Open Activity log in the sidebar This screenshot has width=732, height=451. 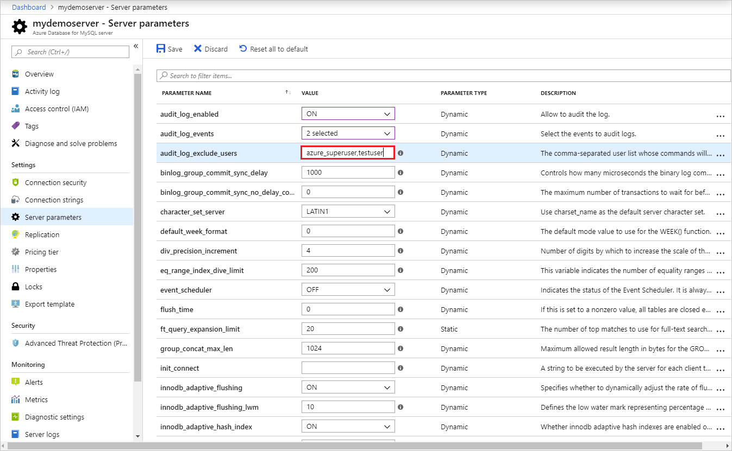pyautogui.click(x=42, y=91)
